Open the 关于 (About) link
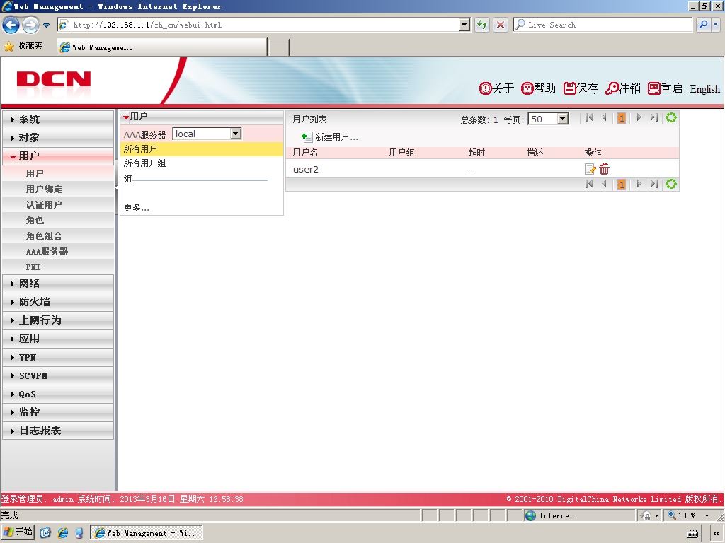This screenshot has width=725, height=543. tap(496, 88)
